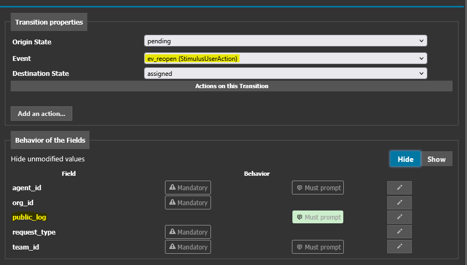Open the Destination State dropdown
Screen dimensions: 467x265
coord(285,74)
